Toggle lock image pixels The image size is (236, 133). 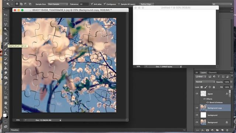[206, 87]
